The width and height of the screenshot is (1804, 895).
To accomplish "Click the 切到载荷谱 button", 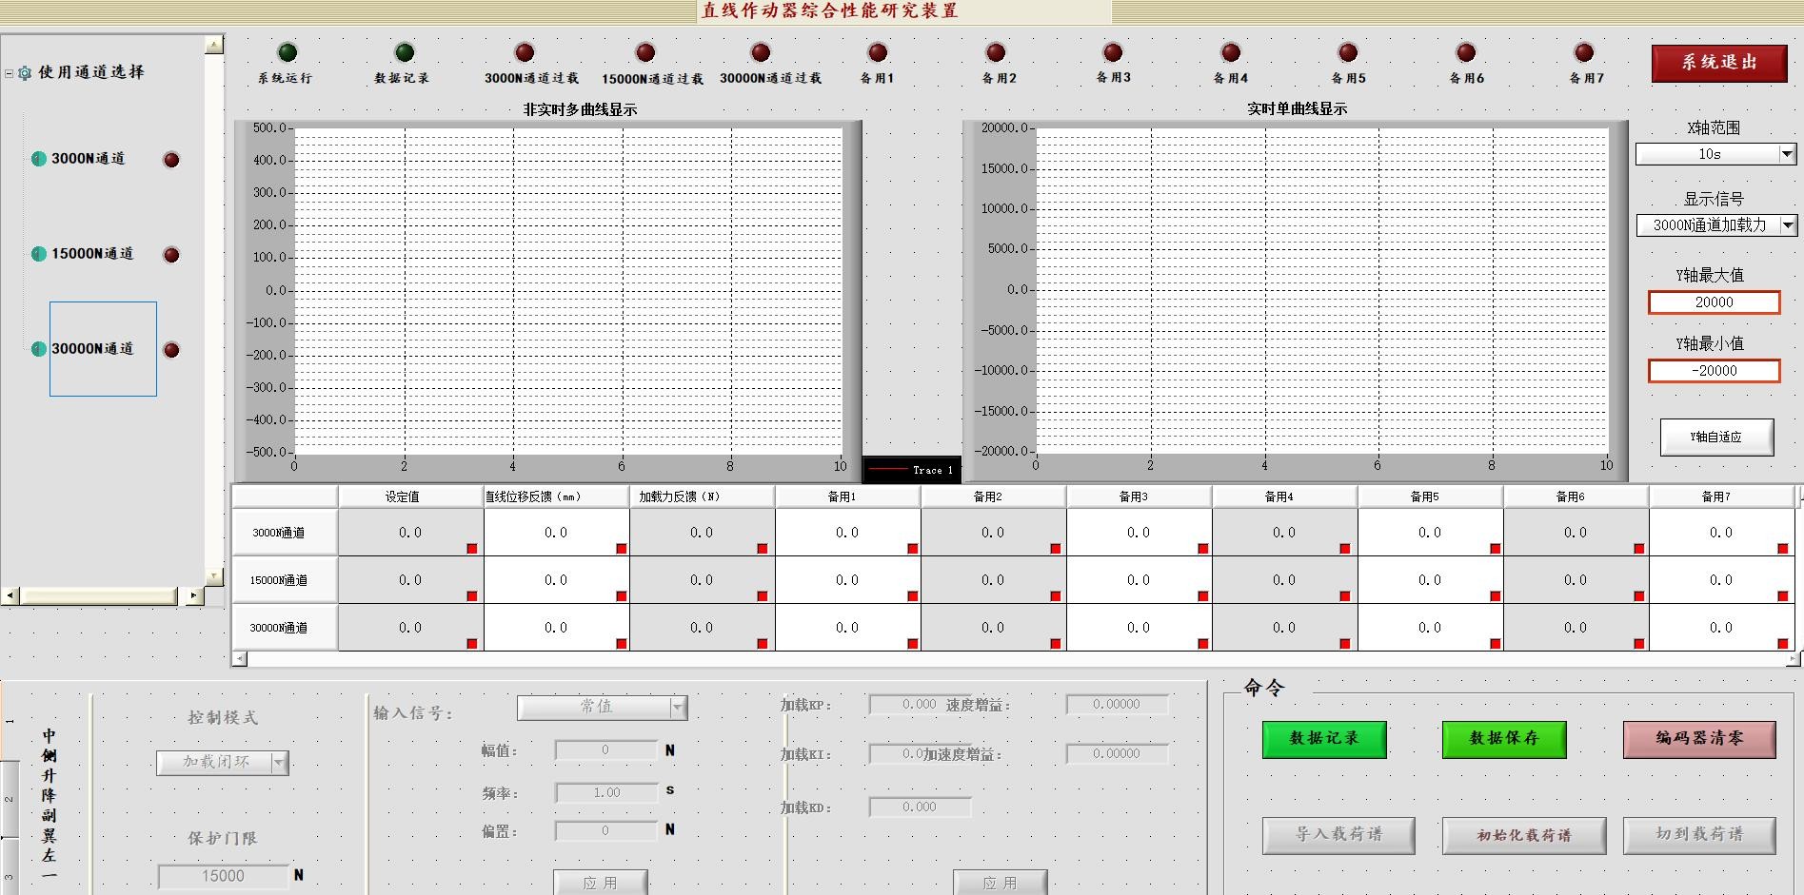I will click(x=1699, y=835).
